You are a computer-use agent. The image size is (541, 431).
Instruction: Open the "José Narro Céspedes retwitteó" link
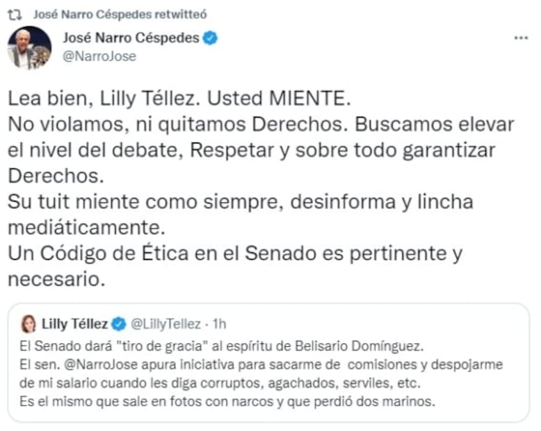click(x=120, y=14)
